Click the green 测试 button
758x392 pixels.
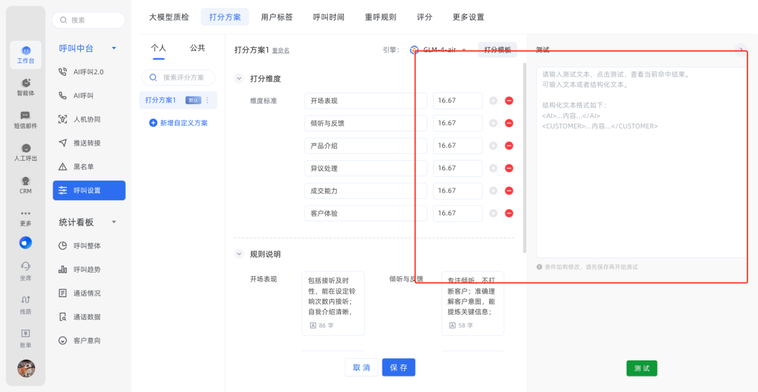(641, 368)
